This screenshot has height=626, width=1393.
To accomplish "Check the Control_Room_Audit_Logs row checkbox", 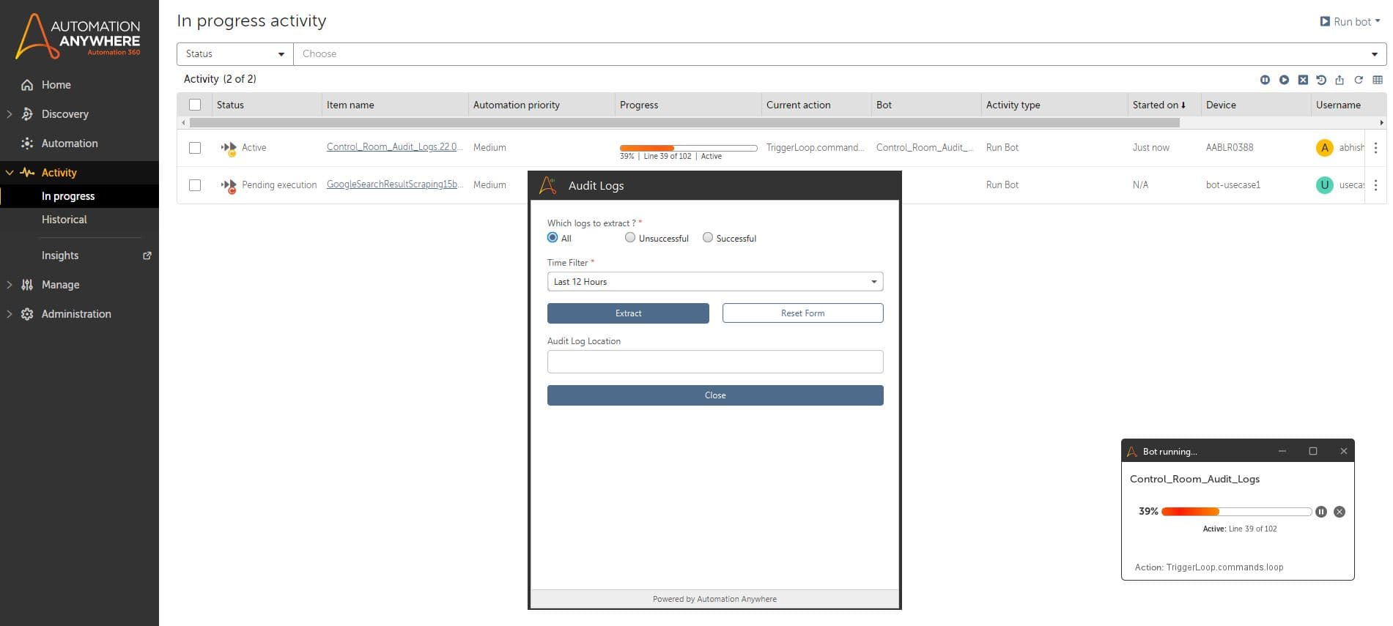I will click(195, 148).
